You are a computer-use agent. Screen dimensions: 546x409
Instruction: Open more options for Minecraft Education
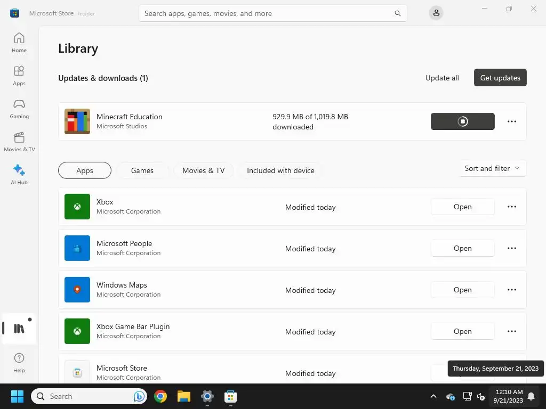point(511,121)
